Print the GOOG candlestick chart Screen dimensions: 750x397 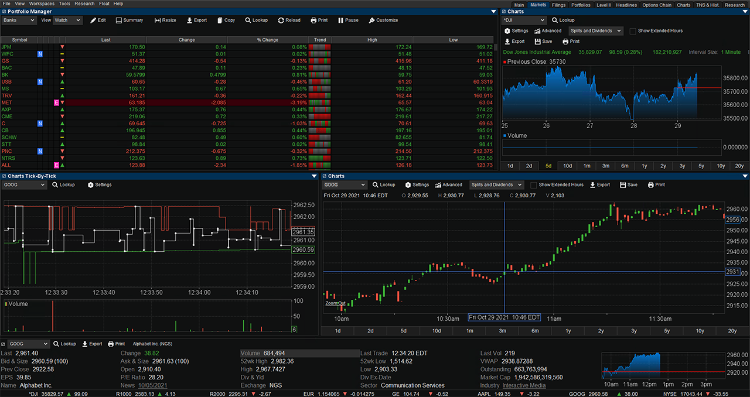(x=656, y=184)
